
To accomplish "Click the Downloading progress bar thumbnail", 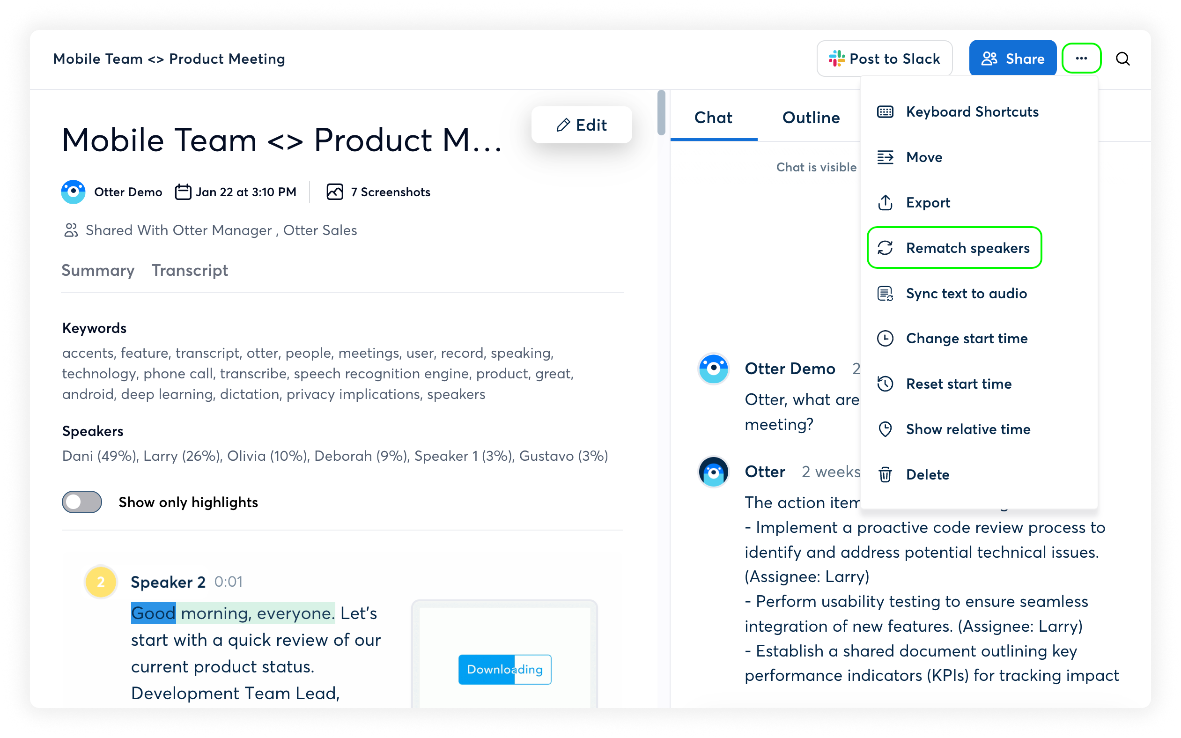I will (505, 669).
